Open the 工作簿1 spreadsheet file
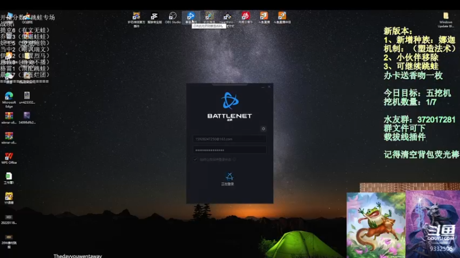460x258 pixels. 9,178
